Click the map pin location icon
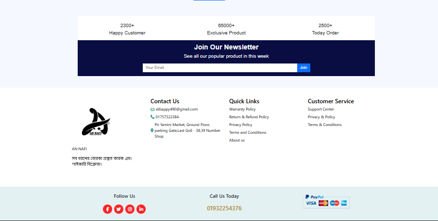 coord(152,130)
